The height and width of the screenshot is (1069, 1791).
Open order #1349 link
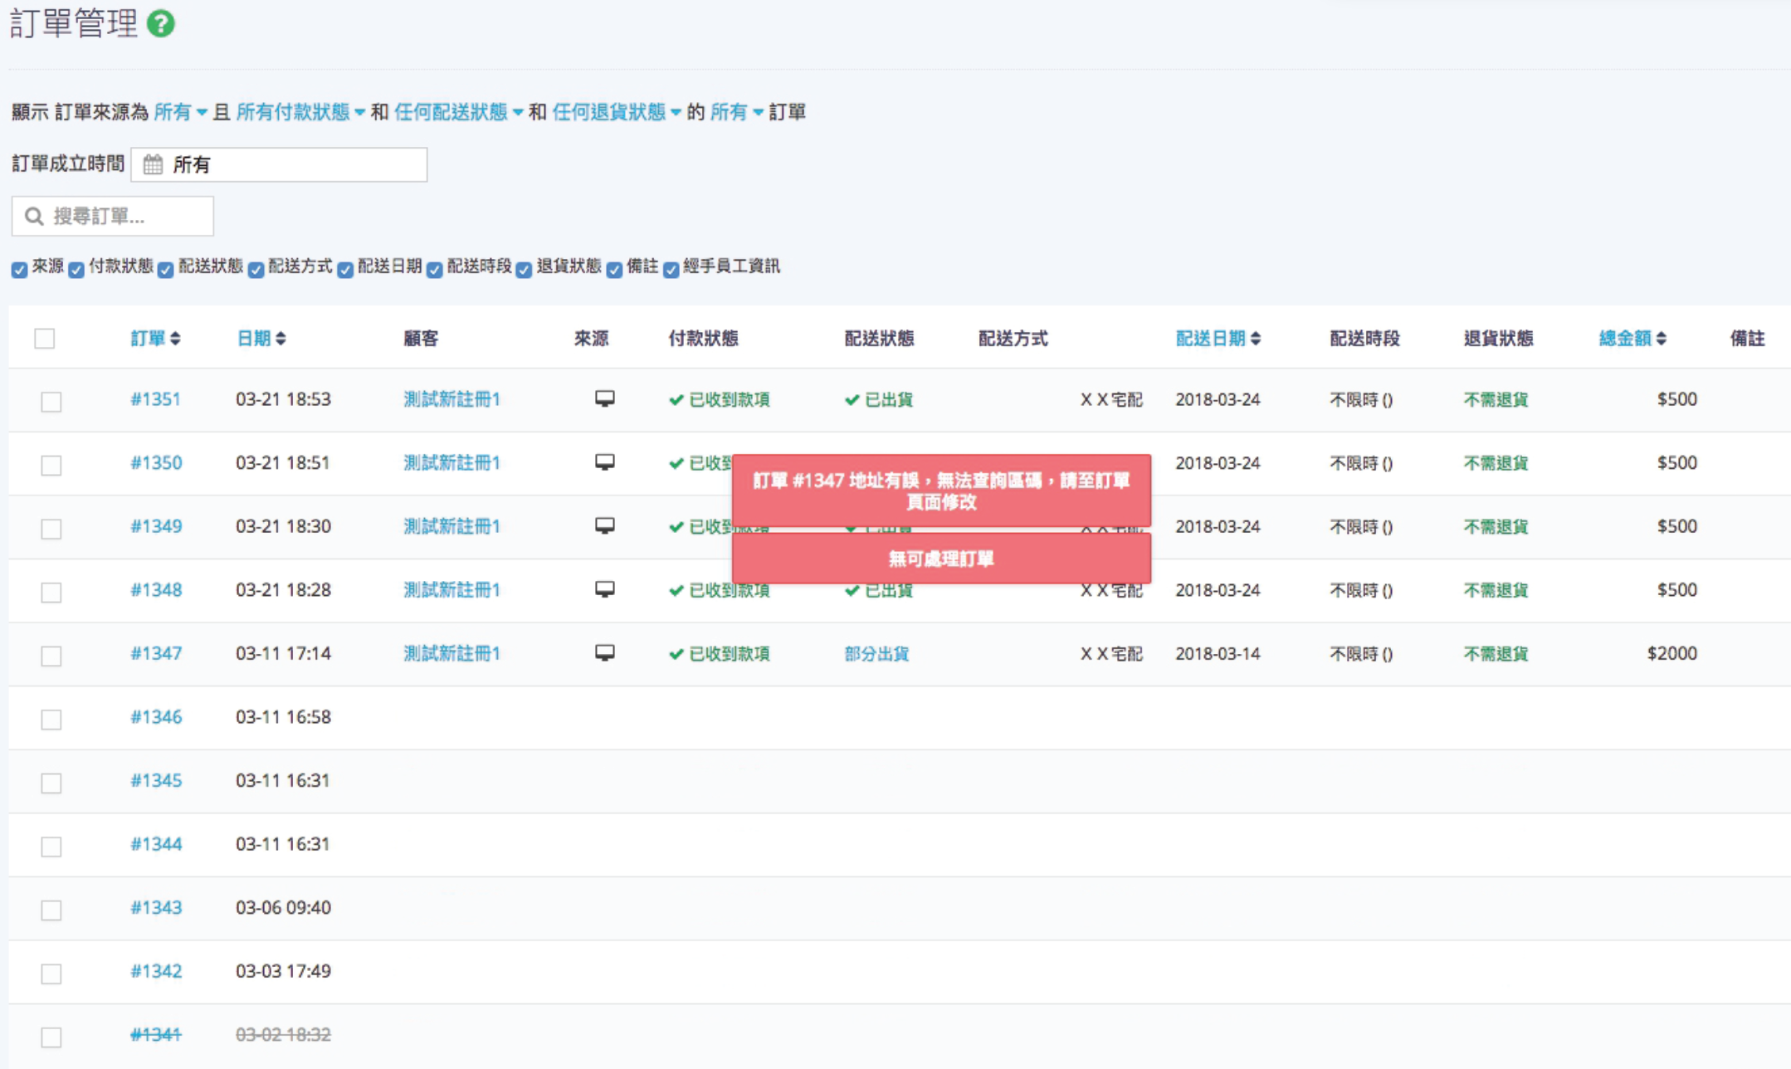pos(156,526)
